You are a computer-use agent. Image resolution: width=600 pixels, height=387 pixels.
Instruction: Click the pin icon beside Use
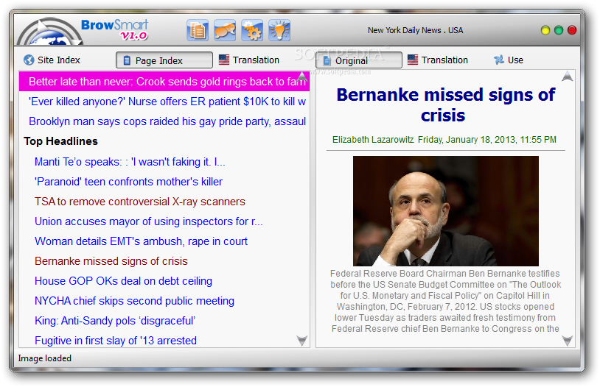coord(498,60)
